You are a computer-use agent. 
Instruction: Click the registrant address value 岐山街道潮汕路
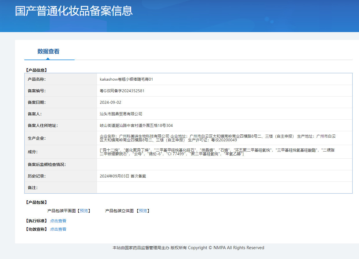pos(136,125)
